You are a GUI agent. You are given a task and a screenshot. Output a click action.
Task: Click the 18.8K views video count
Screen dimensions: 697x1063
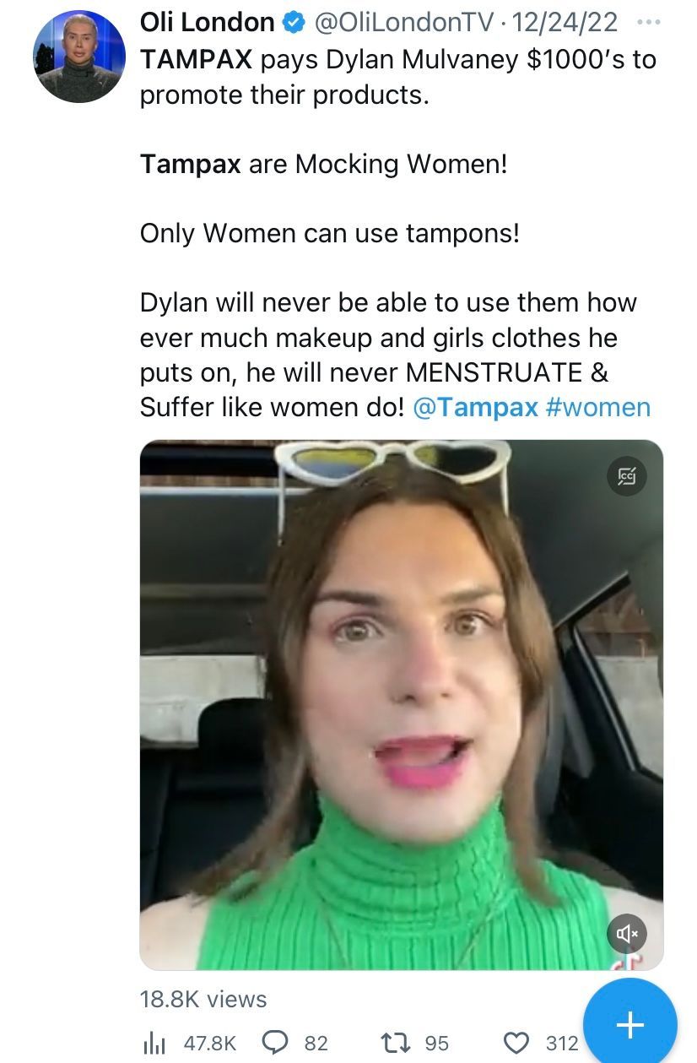pyautogui.click(x=203, y=999)
